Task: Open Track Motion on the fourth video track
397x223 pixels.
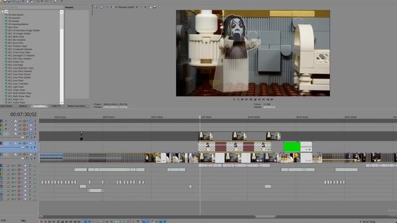Action: tap(16, 133)
